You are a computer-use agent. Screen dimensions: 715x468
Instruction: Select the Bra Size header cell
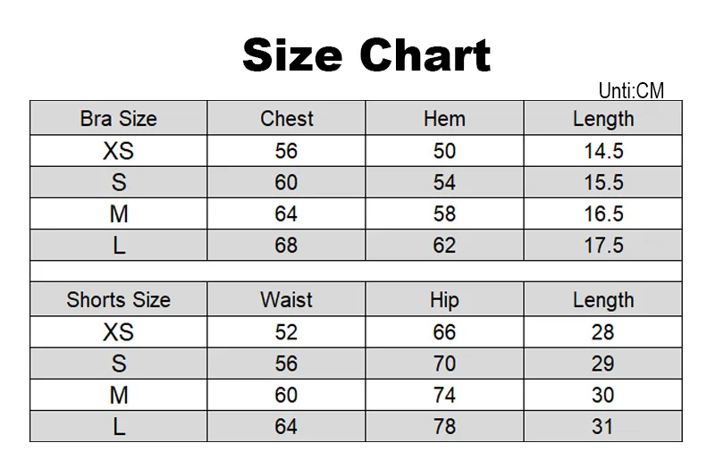point(119,119)
